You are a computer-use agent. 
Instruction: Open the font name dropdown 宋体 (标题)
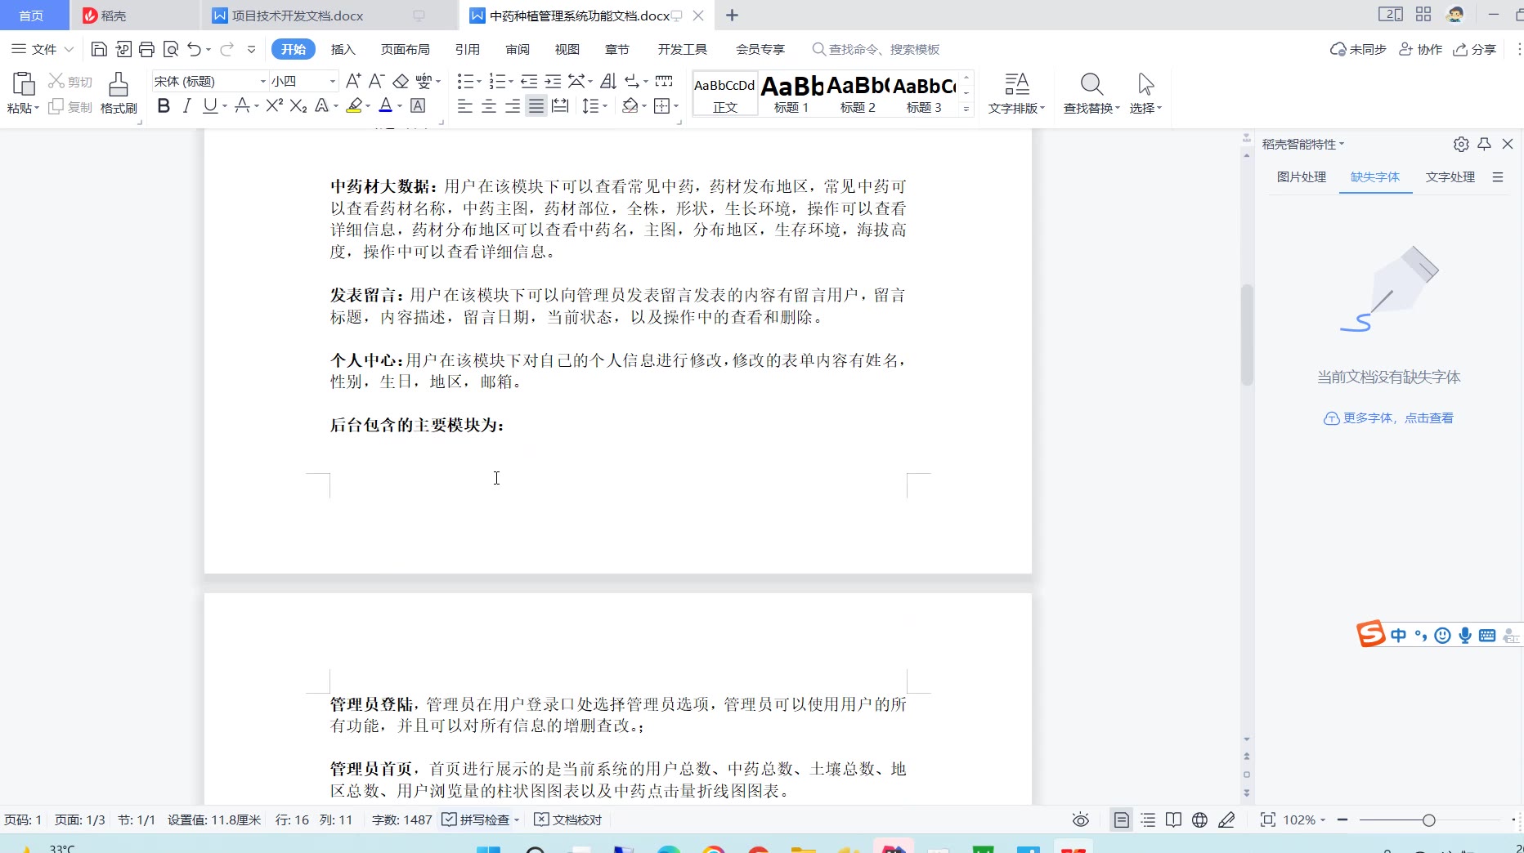click(x=263, y=81)
